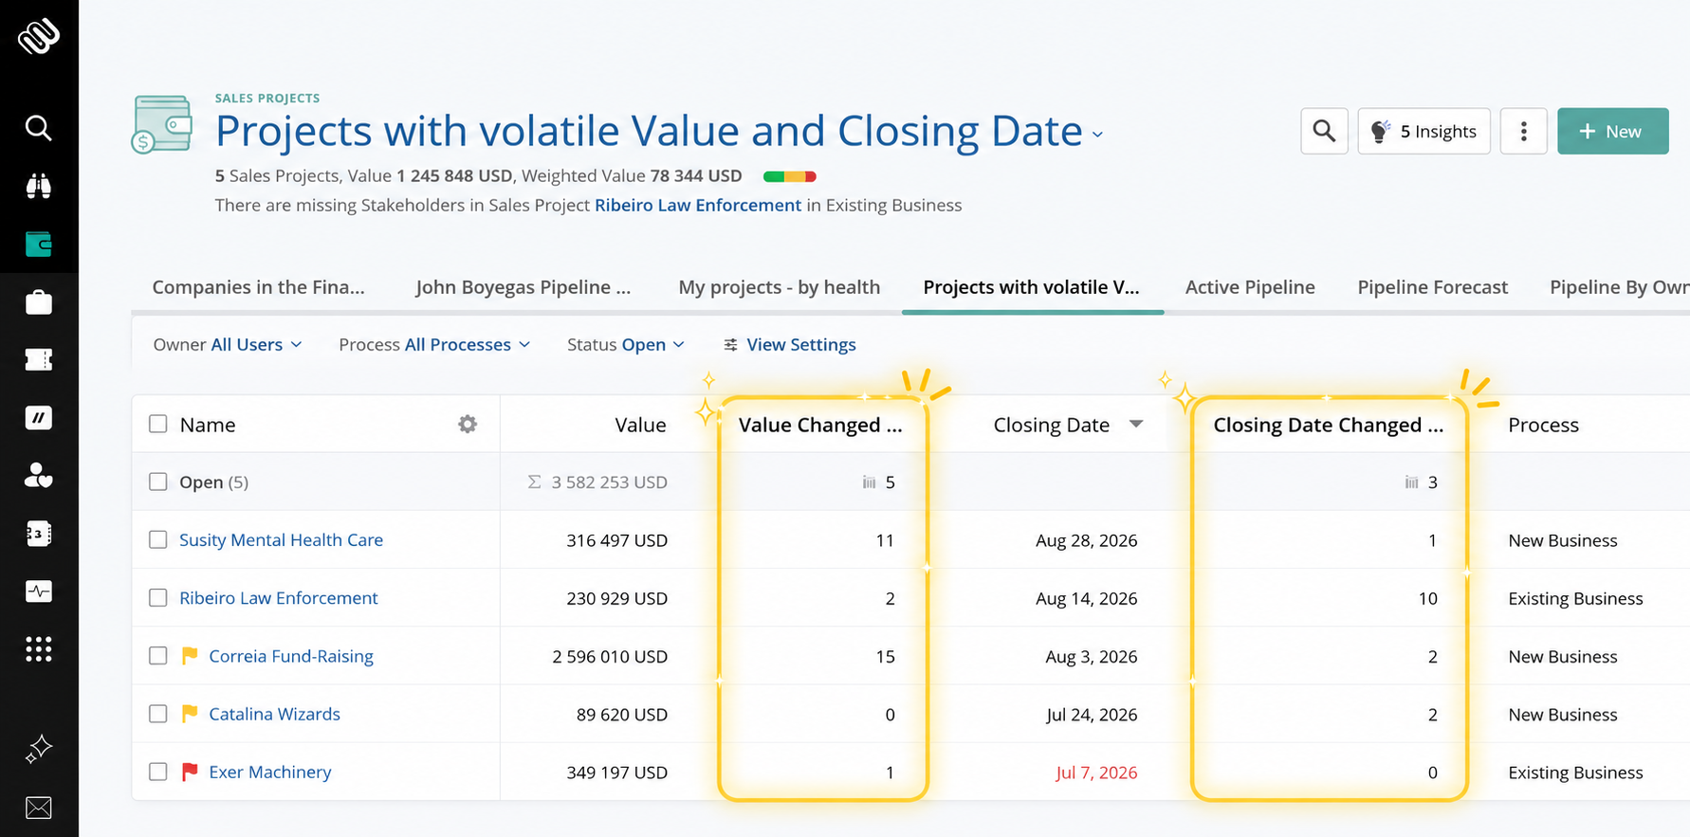This screenshot has height=837, width=1690.
Task: Open Ribeiro Law Enforcement project in table
Action: pos(278,597)
